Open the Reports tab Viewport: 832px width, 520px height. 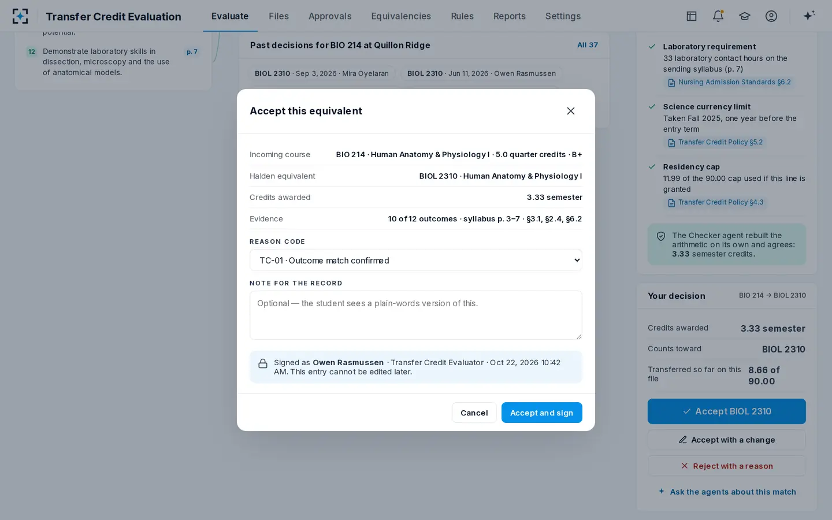pyautogui.click(x=510, y=16)
